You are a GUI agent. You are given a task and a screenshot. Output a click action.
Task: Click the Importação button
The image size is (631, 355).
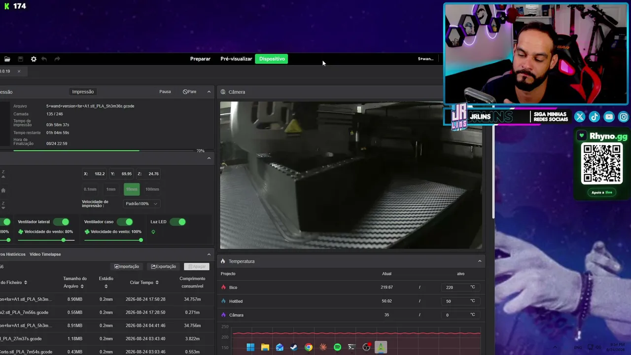(x=127, y=267)
